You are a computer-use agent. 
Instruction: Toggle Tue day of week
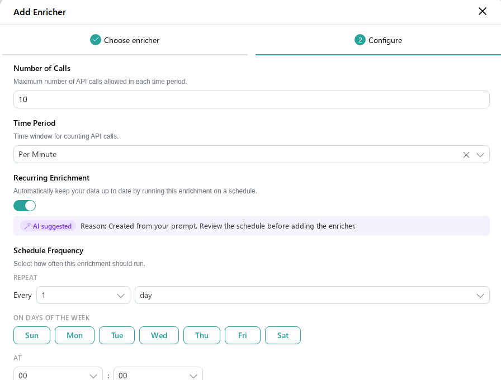pyautogui.click(x=117, y=335)
